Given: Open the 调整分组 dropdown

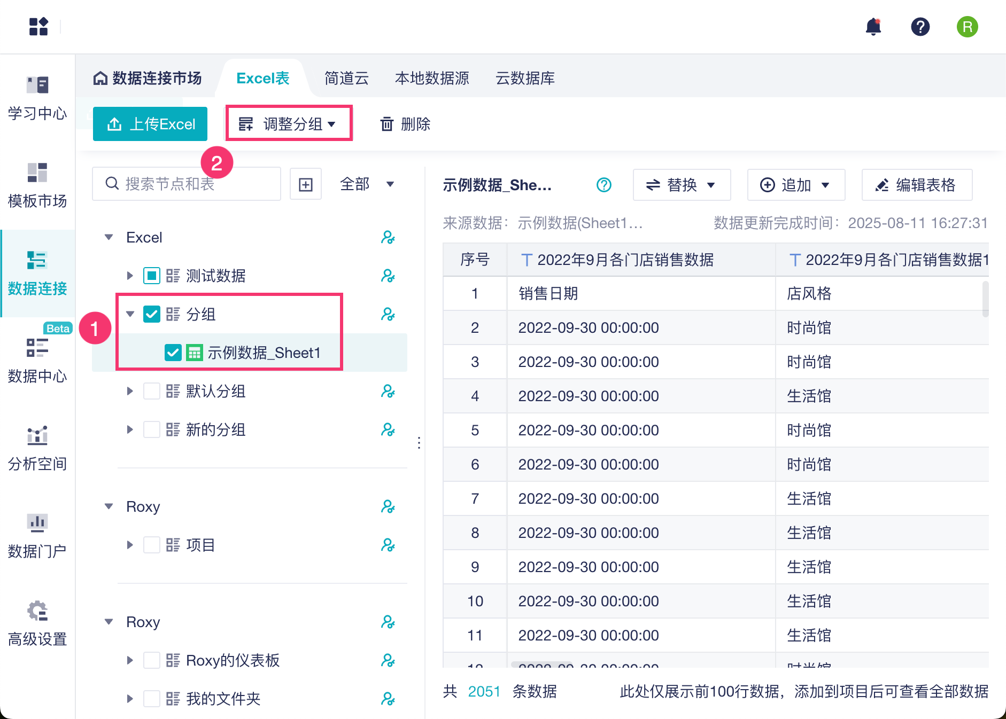Looking at the screenshot, I should (x=289, y=124).
